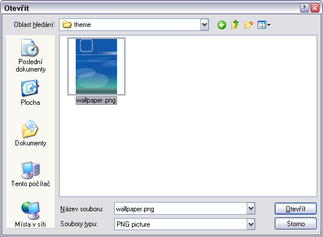Click the help question mark button
Screen dimensions: 323x237
(304, 8)
